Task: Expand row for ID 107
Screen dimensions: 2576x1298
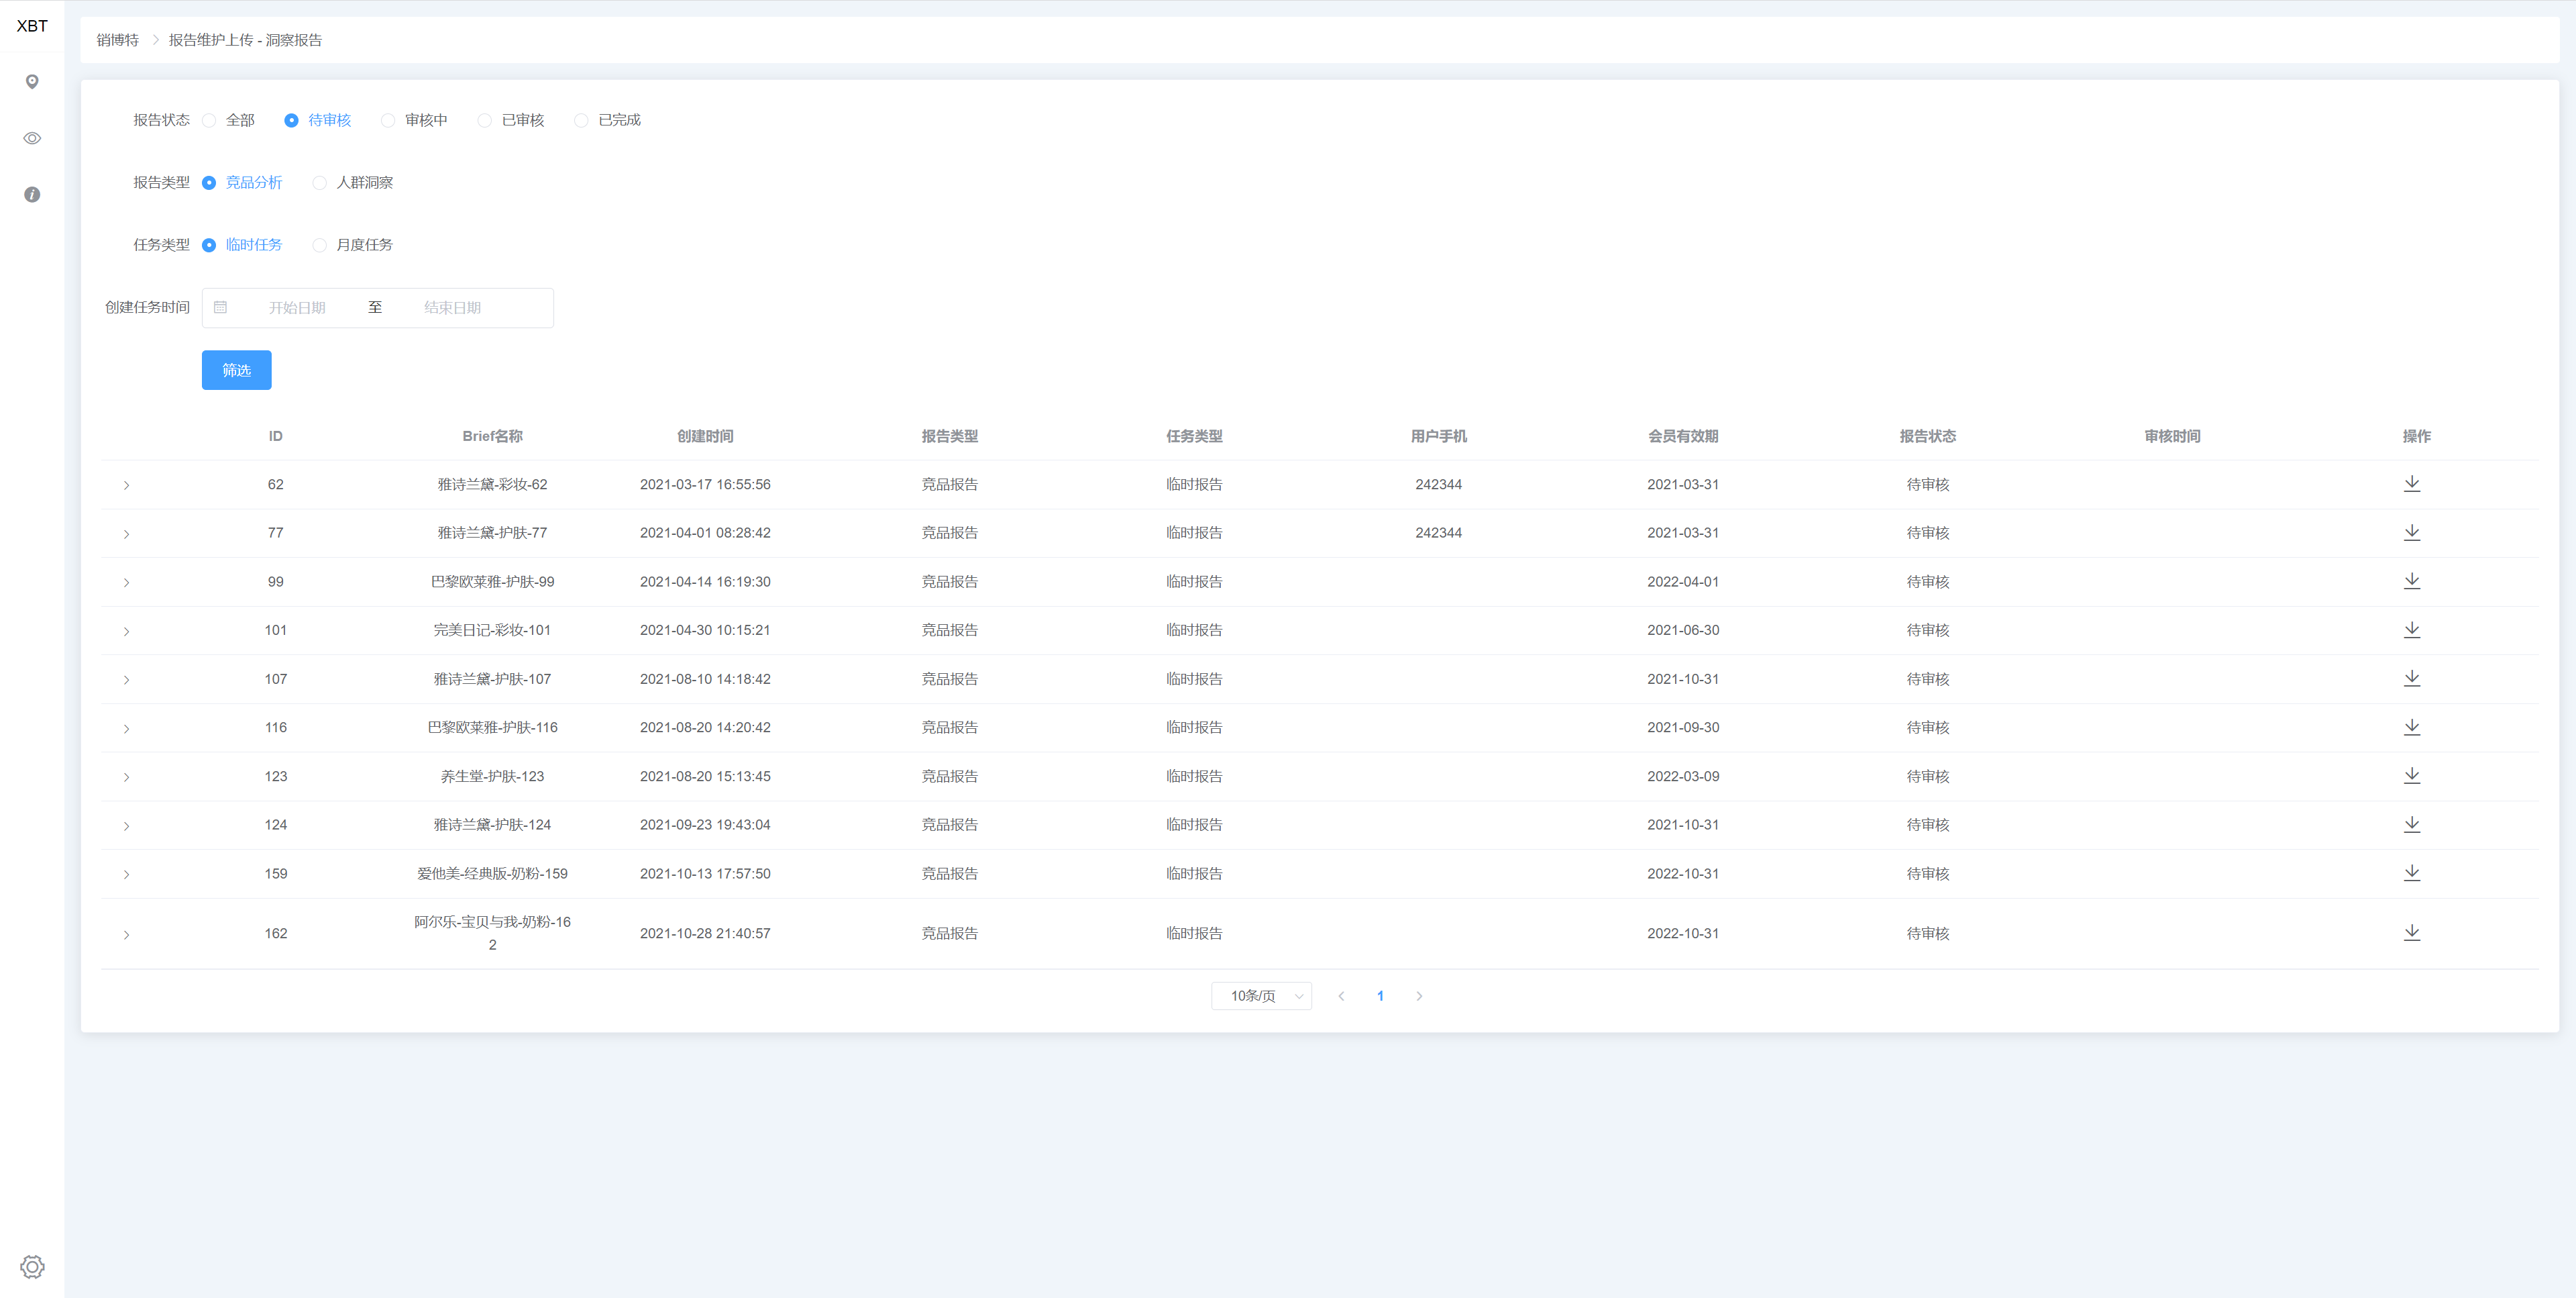Action: click(126, 679)
